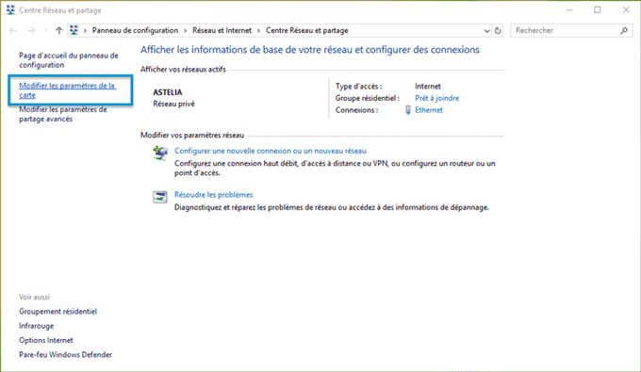The width and height of the screenshot is (641, 372).
Task: Select the Centre Réseau et partage breadcrumb
Action: 307,31
